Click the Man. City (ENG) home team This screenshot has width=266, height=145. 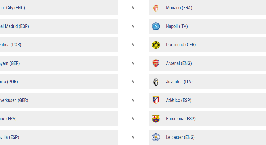(x=12, y=8)
